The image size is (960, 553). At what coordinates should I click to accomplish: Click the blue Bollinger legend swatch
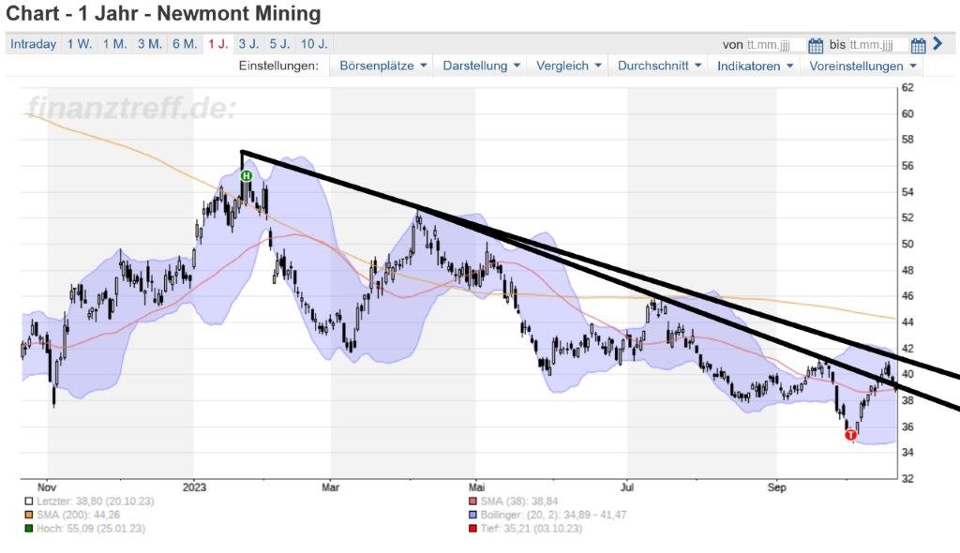pos(472,515)
